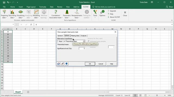
Task: Select column B header
Action: [x=17, y=29]
